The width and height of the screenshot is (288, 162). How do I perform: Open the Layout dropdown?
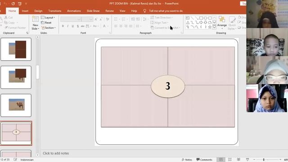48,18
